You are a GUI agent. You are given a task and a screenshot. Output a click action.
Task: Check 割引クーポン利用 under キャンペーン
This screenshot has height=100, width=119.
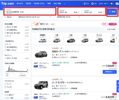pyautogui.click(x=6, y=58)
